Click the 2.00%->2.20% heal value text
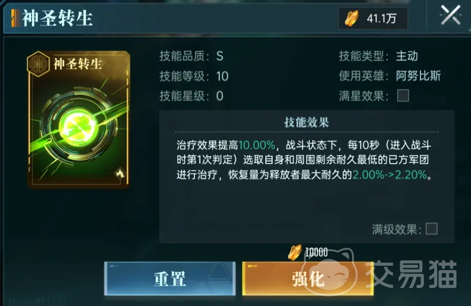Screen dimensions: 471x306 pyautogui.click(x=390, y=175)
